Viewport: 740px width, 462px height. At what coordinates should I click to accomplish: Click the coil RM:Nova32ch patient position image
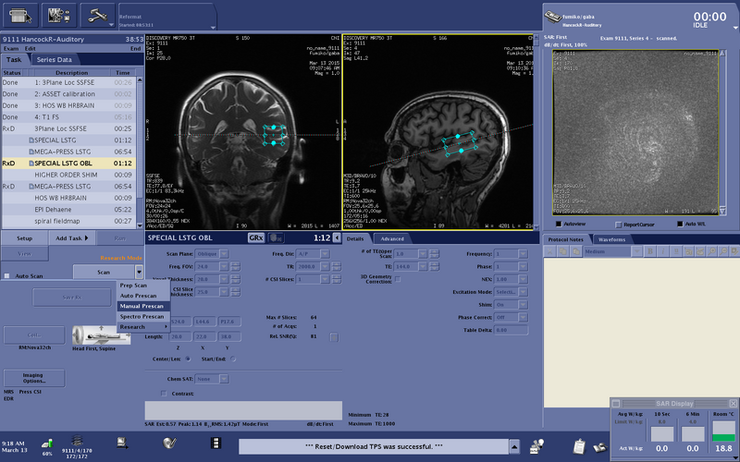tap(101, 335)
